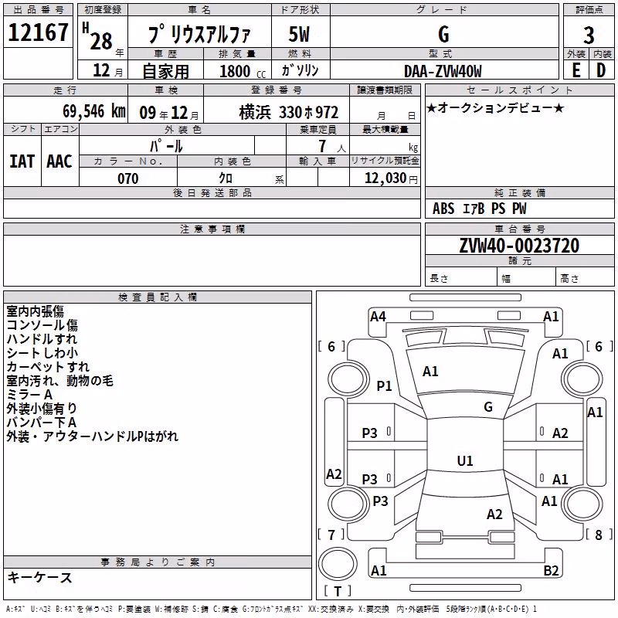Click registration number 横浜 330ホ972

tap(288, 112)
